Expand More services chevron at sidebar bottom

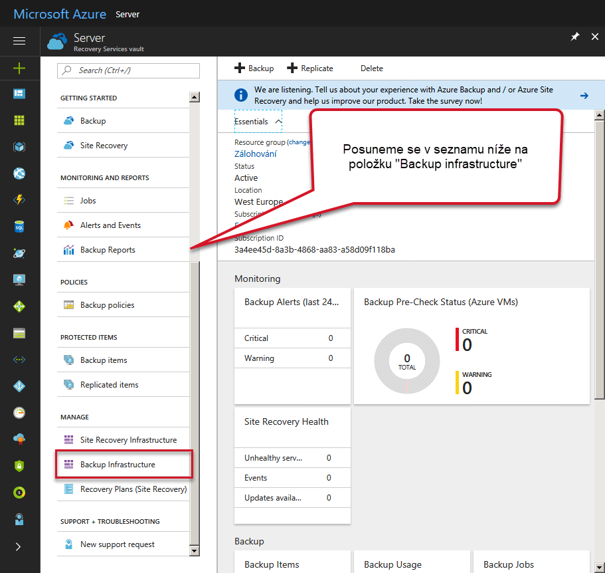18,546
